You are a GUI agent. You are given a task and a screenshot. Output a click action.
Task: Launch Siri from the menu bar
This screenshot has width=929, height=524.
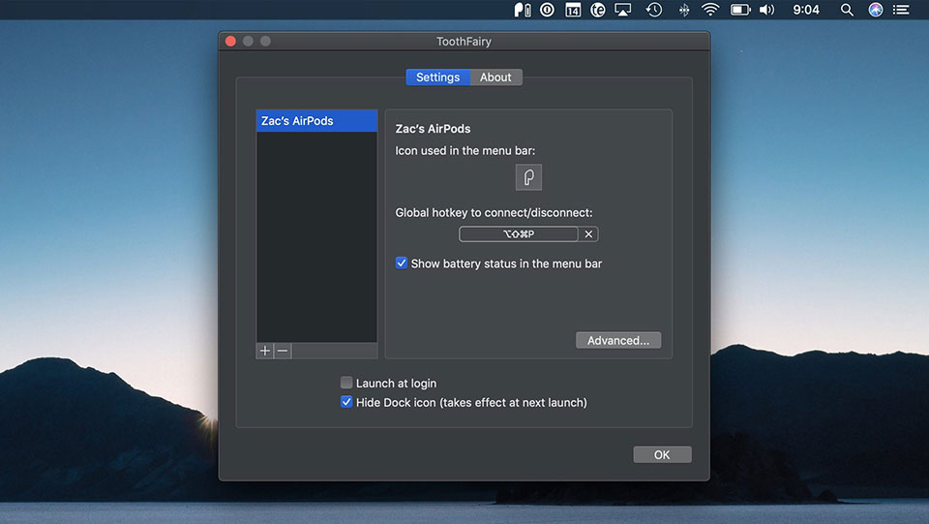coord(876,10)
